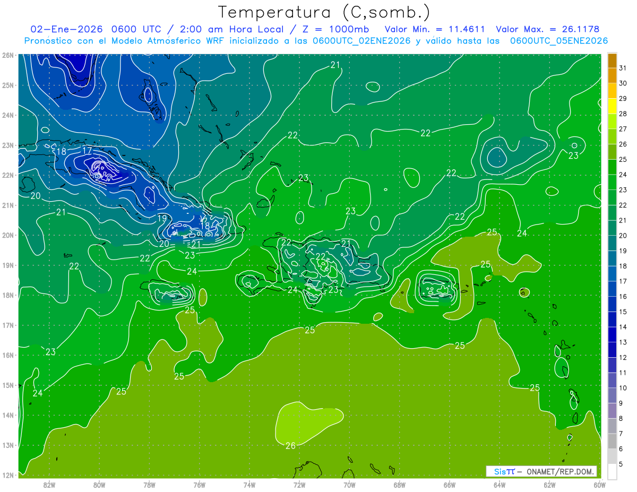637x492 pixels.
Task: Click the legend scale label 10
Action: click(623, 389)
